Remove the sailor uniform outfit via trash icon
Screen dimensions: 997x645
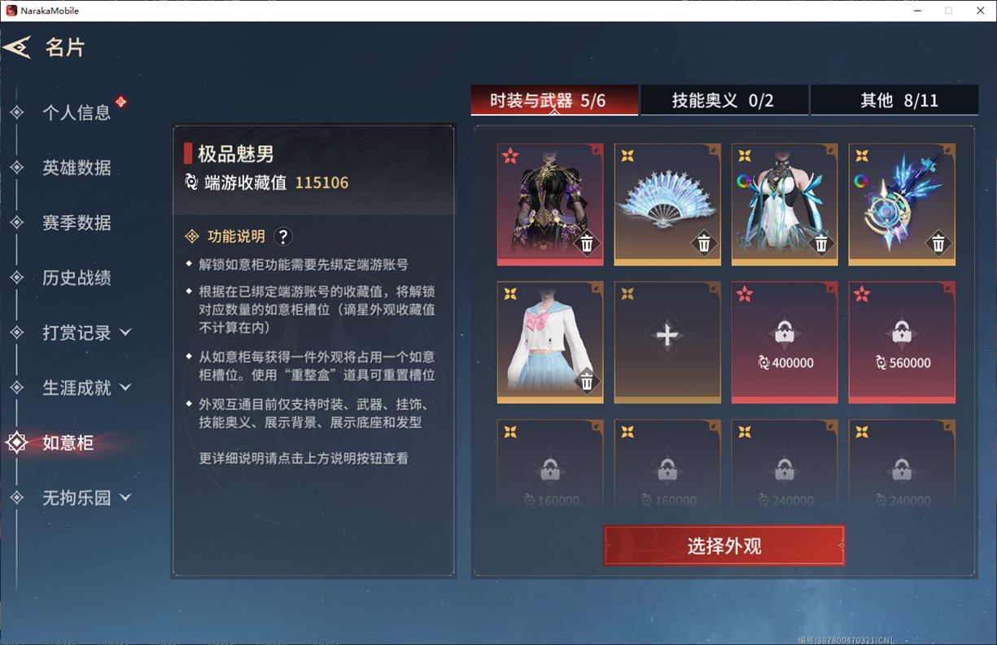pos(587,380)
